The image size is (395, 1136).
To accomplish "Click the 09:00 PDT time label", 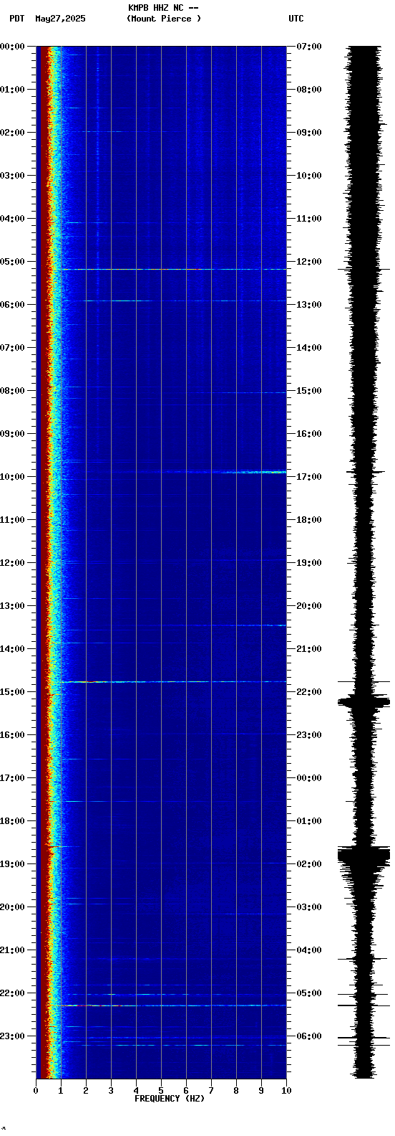I will 13,434.
